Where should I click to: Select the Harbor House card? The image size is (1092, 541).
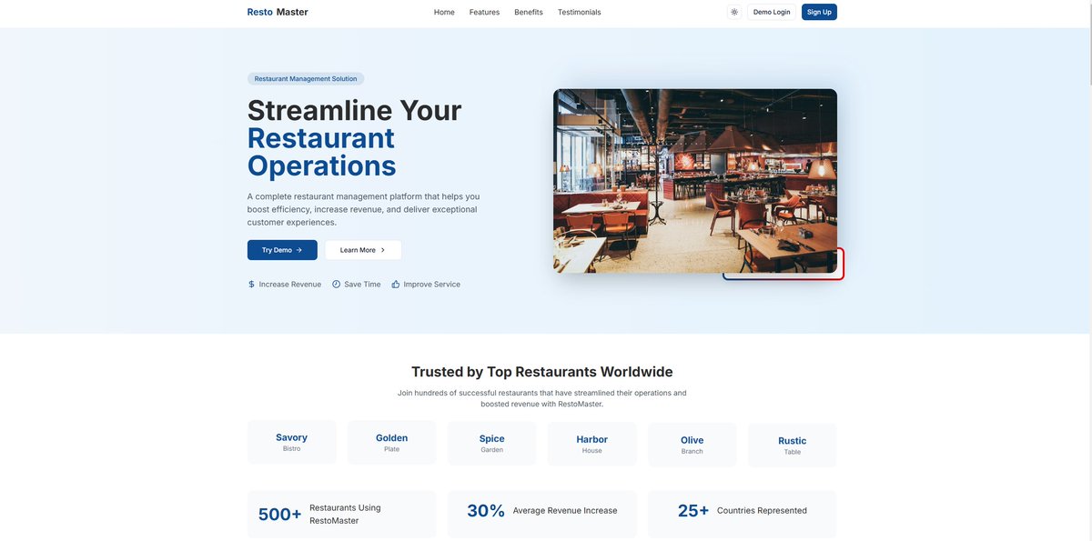591,444
